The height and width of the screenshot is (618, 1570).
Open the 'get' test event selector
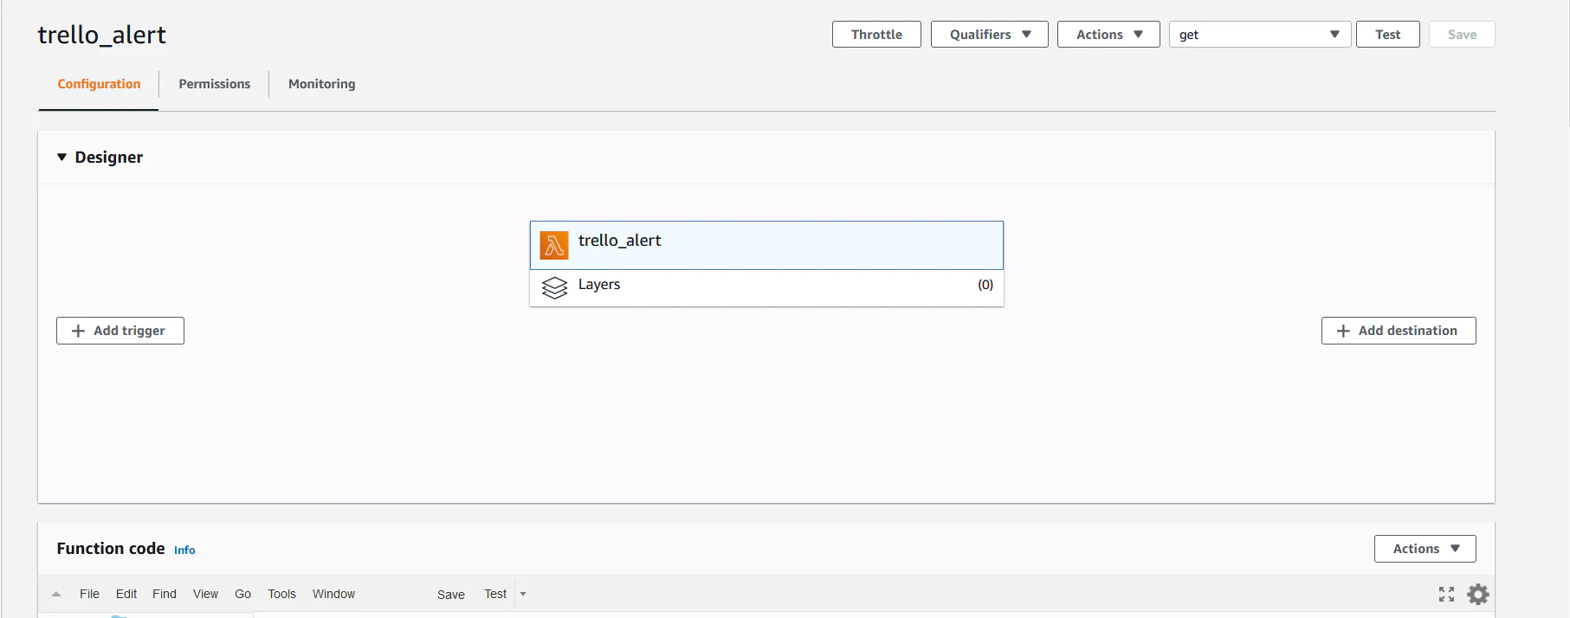[x=1259, y=35]
